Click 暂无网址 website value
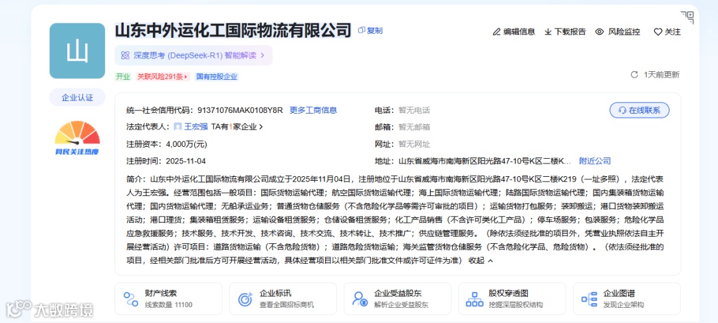The image size is (718, 323). (414, 144)
